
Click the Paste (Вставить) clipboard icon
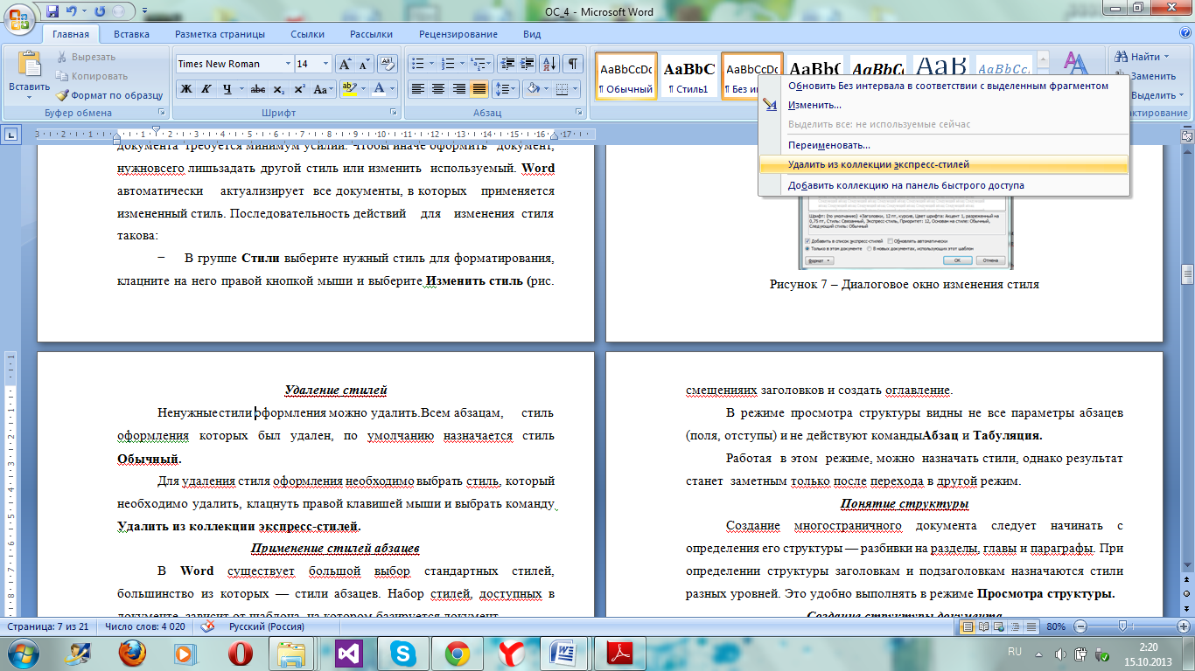[x=29, y=65]
